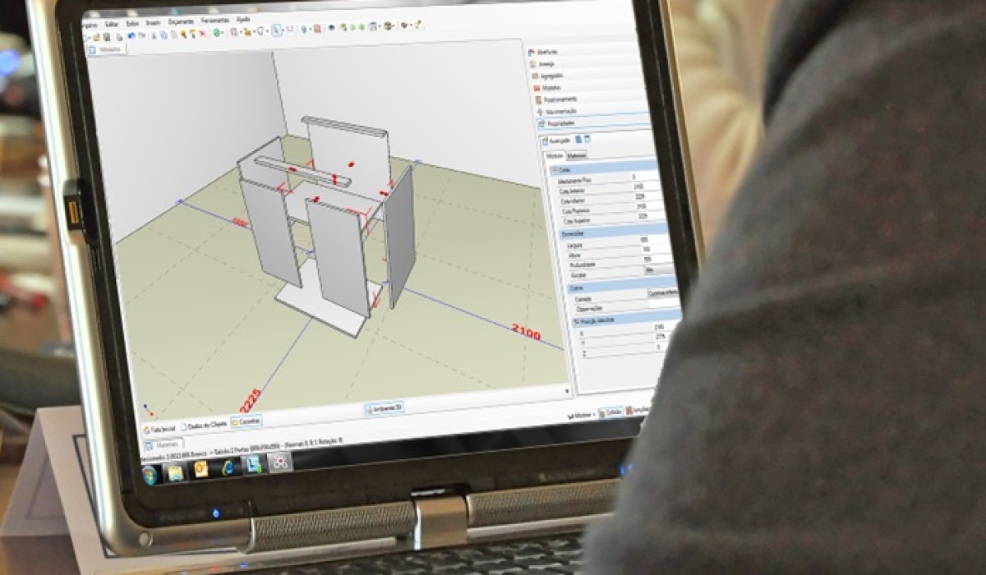Activate the highlighted selection arrow tool
This screenshot has width=986, height=575.
point(276,30)
